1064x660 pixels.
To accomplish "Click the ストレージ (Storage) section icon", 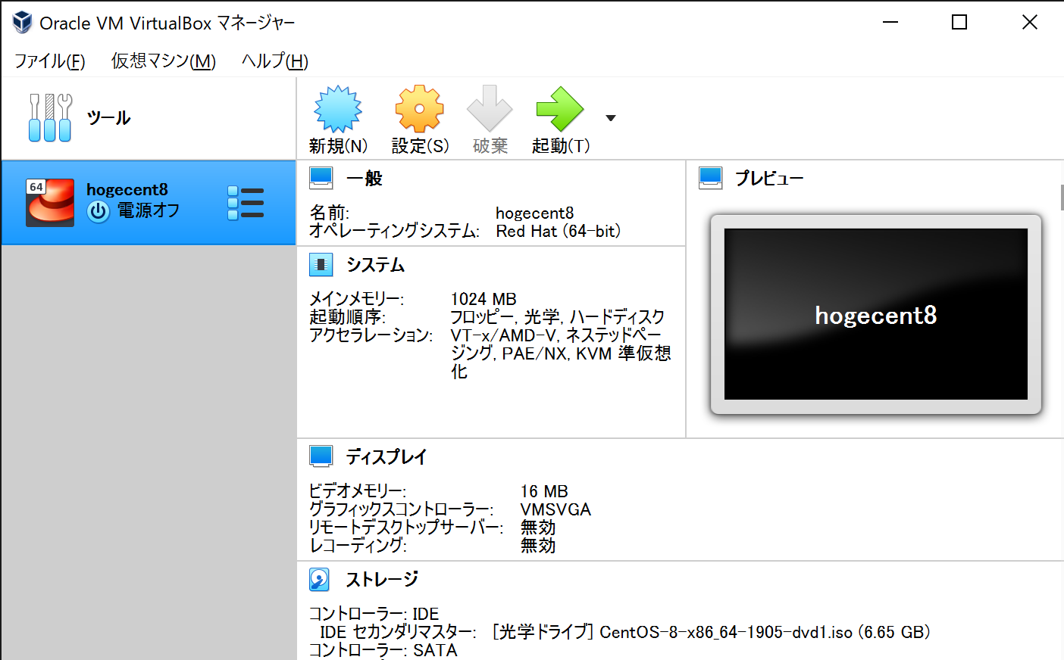I will 319,580.
